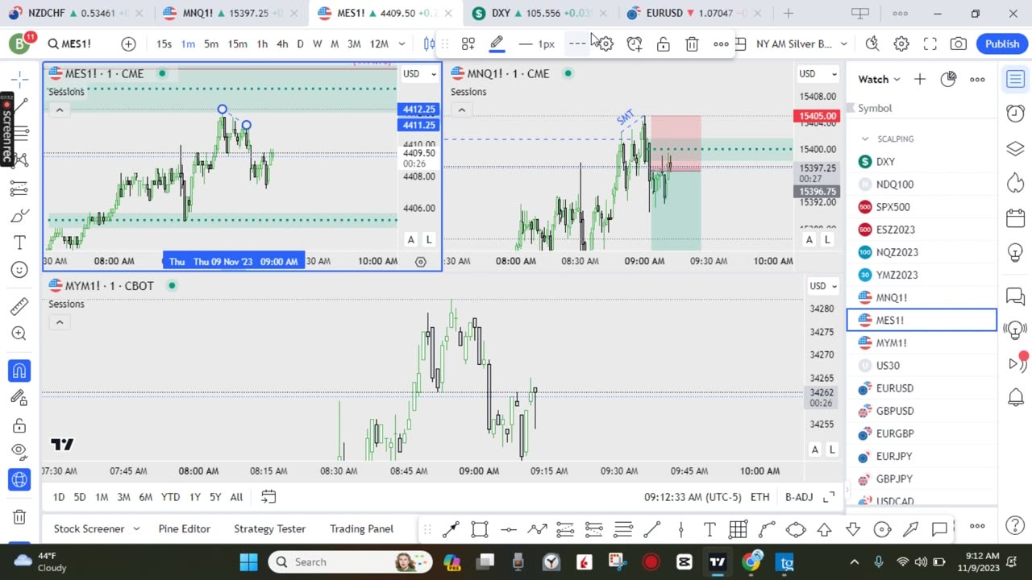Viewport: 1032px width, 580px height.
Task: Toggle log scale on the MNQ1! chart
Action: point(827,240)
